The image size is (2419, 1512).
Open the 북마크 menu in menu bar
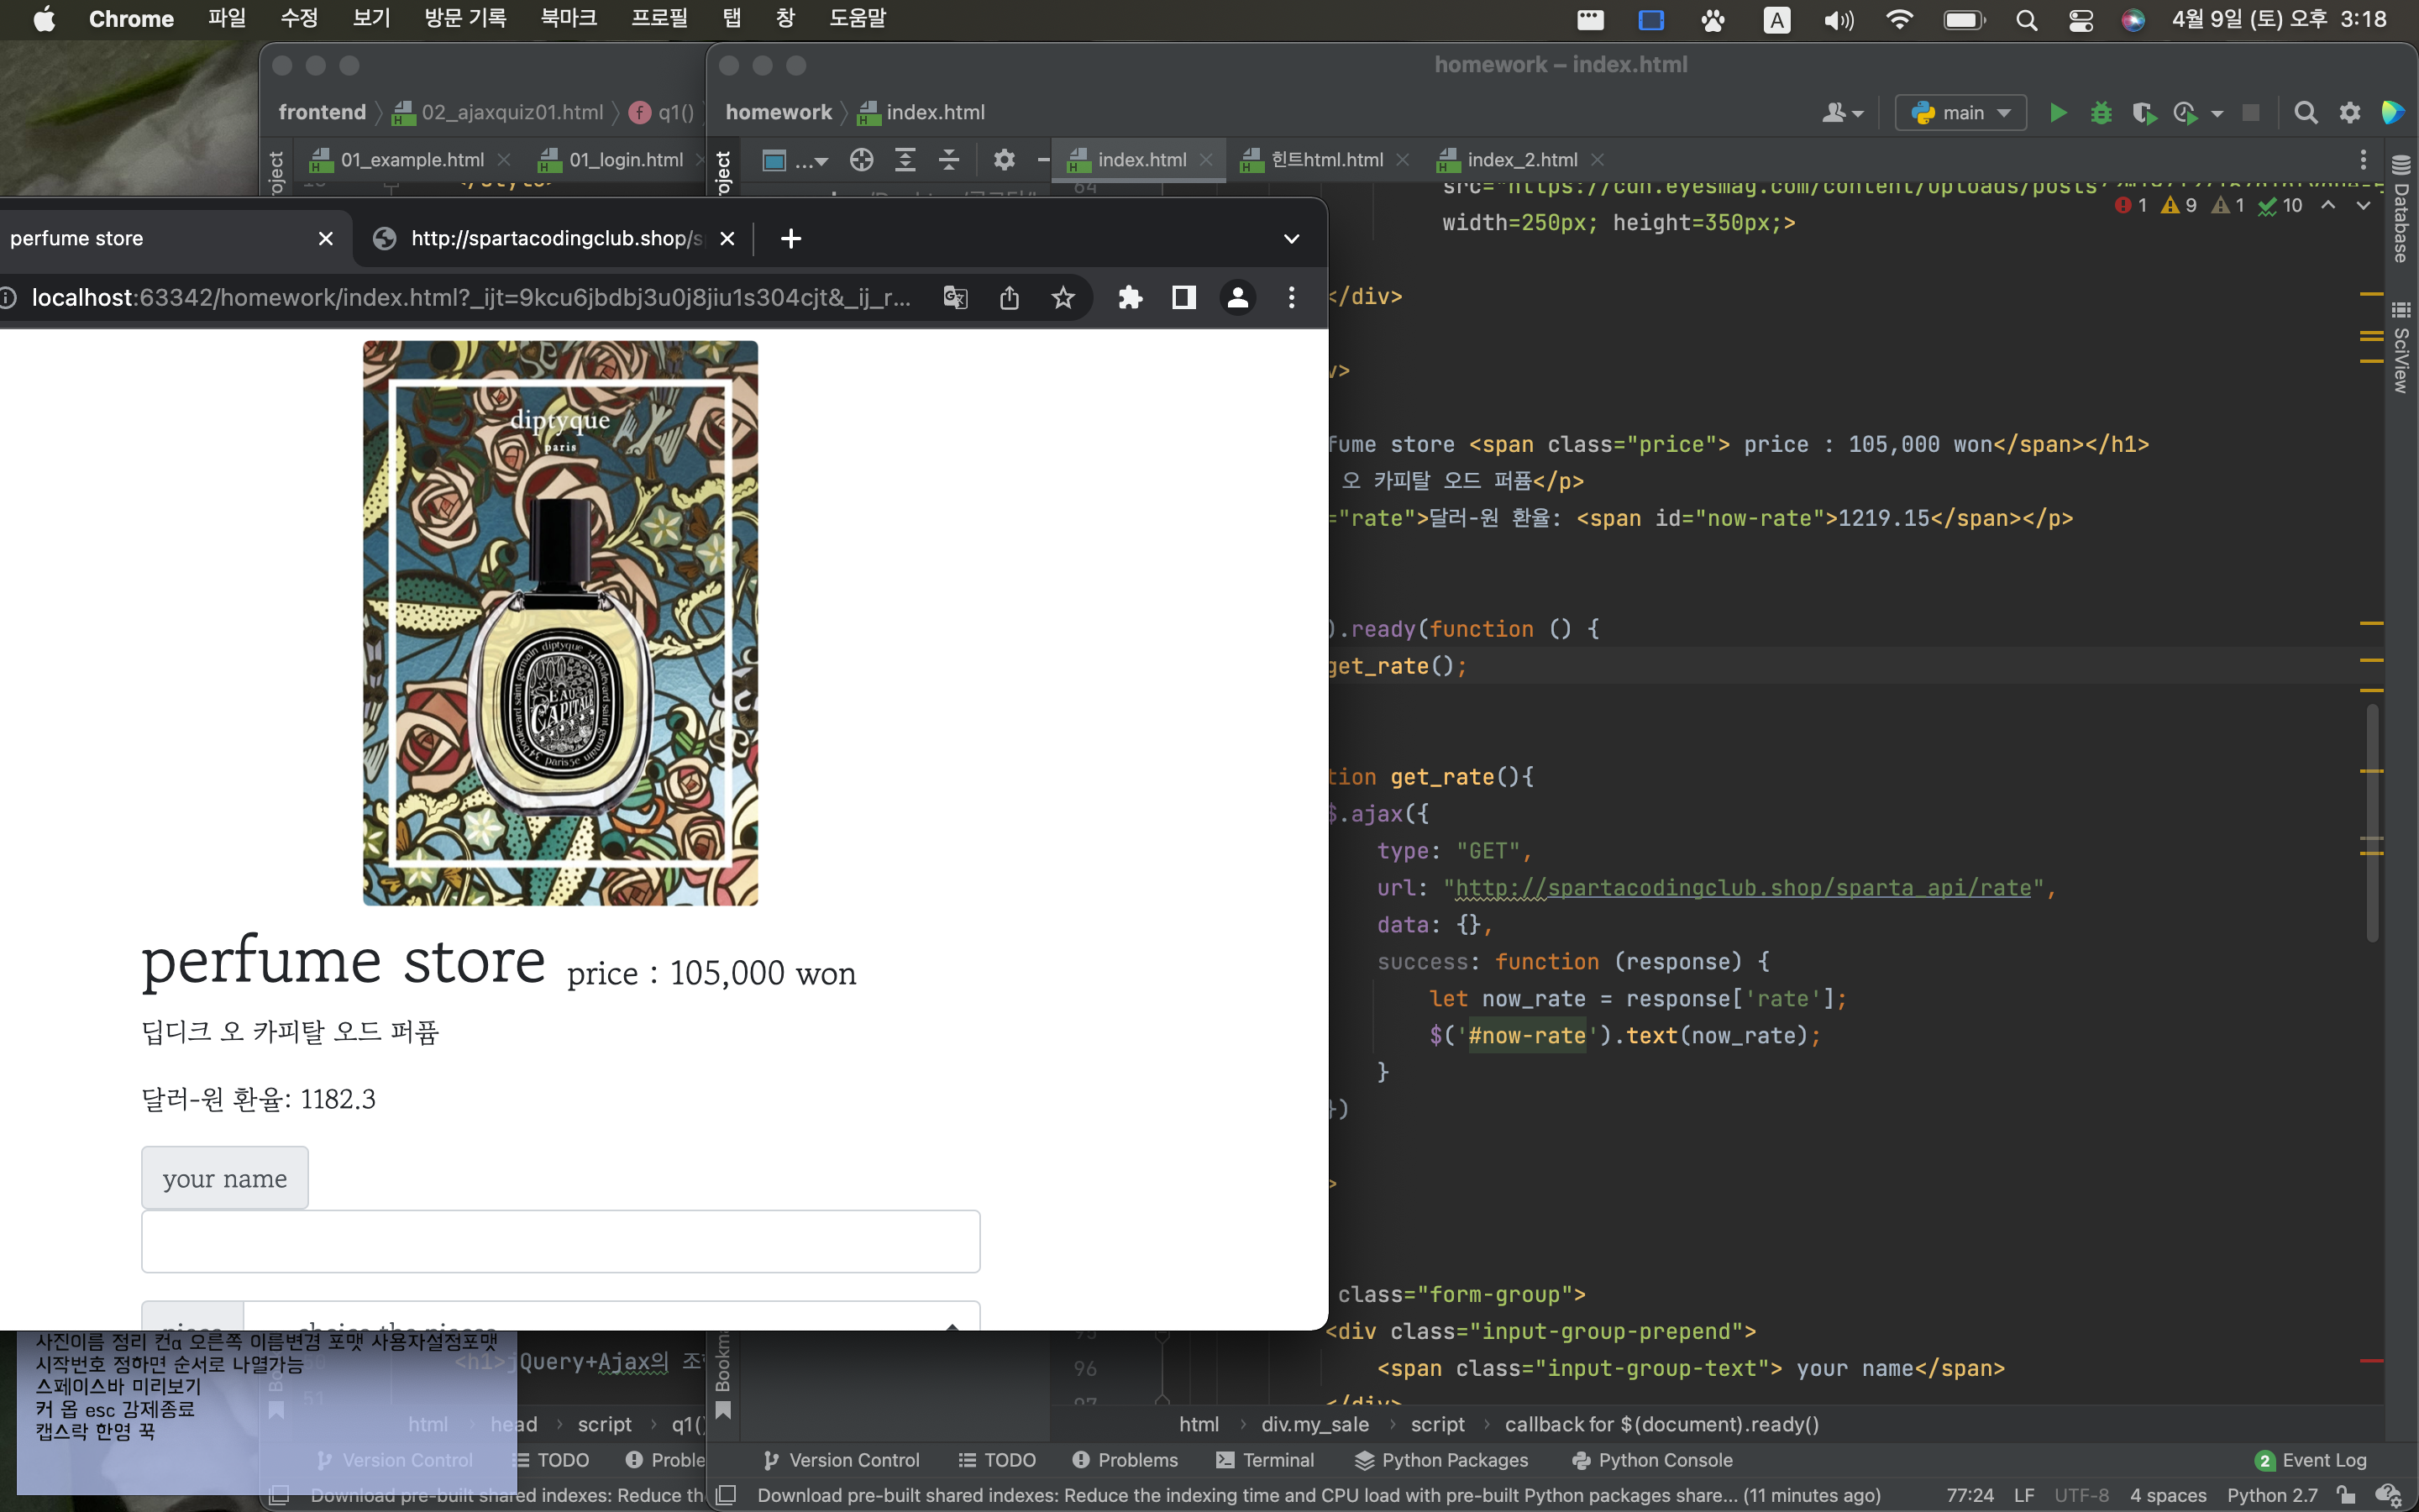[x=568, y=18]
